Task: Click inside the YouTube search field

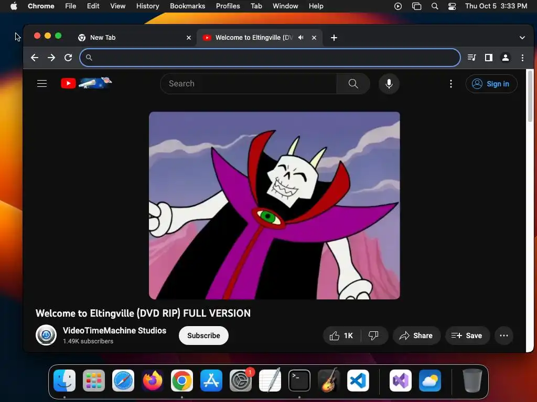Action: click(x=248, y=83)
